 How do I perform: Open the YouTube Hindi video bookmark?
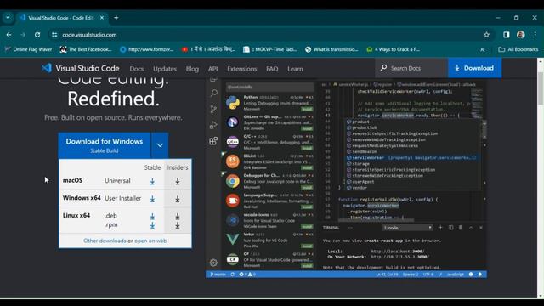[x=208, y=49]
